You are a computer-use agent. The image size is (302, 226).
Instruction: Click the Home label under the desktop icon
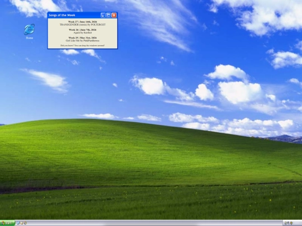pos(30,38)
